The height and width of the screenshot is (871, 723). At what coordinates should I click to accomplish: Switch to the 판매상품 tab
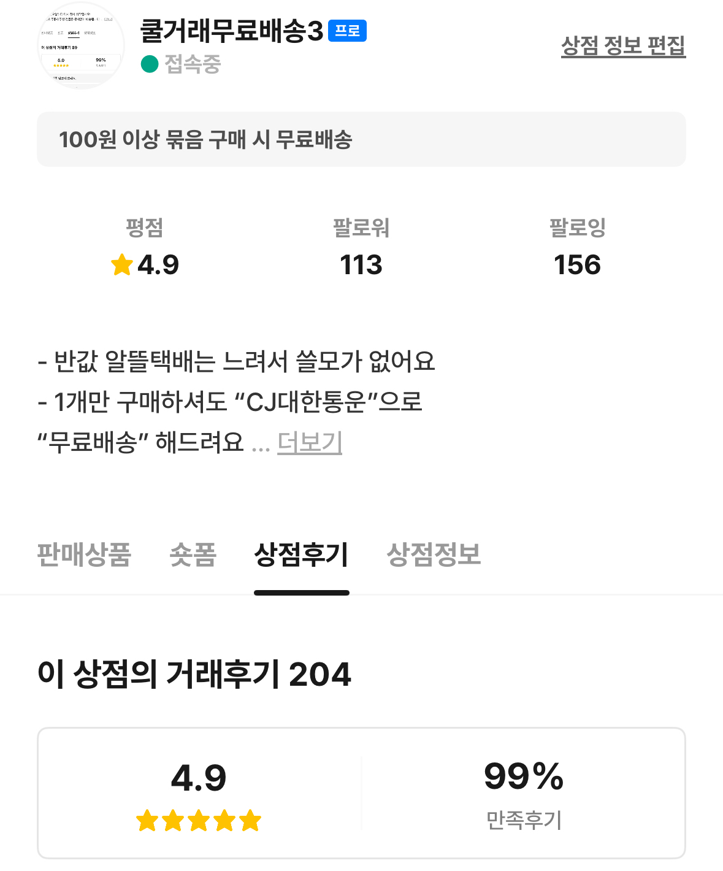click(x=84, y=554)
